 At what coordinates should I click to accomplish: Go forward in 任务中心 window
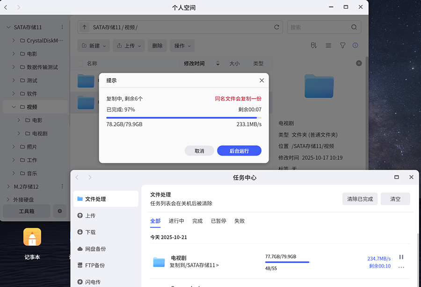pos(90,177)
